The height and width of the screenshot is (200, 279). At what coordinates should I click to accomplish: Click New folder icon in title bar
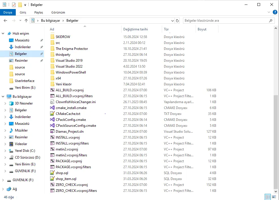click(20, 5)
